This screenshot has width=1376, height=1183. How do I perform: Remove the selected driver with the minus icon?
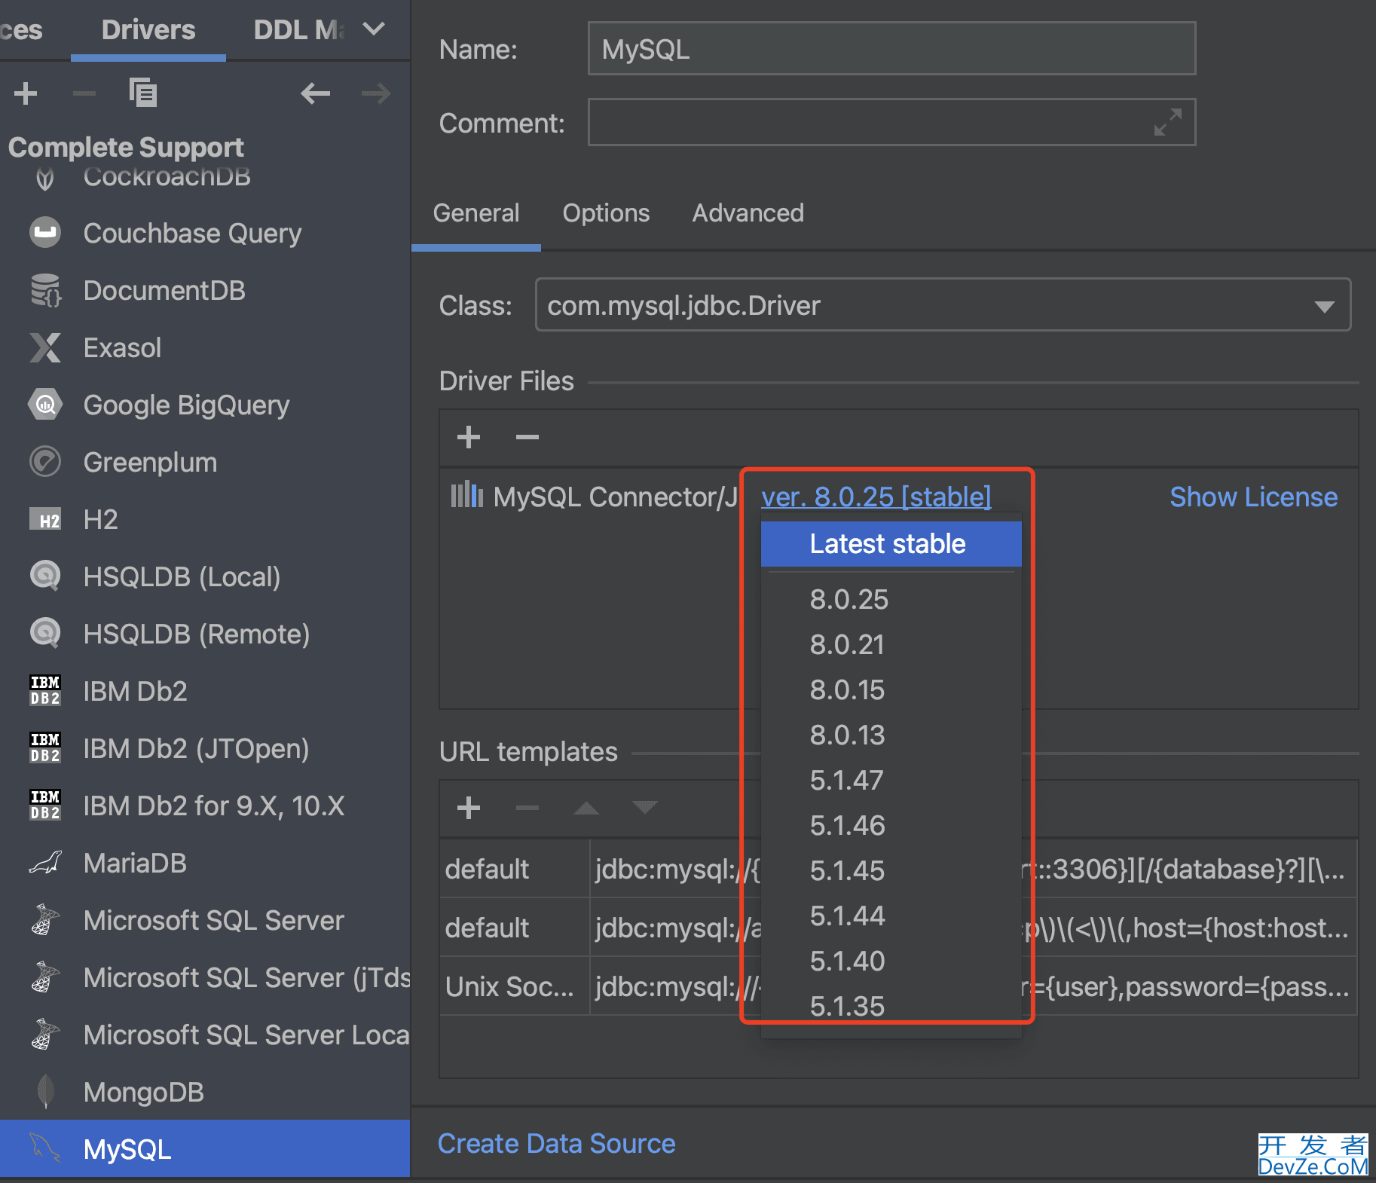pyautogui.click(x=84, y=93)
